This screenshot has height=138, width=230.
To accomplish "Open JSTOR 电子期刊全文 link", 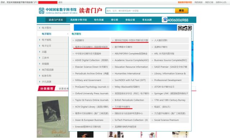I will [x=164, y=87].
